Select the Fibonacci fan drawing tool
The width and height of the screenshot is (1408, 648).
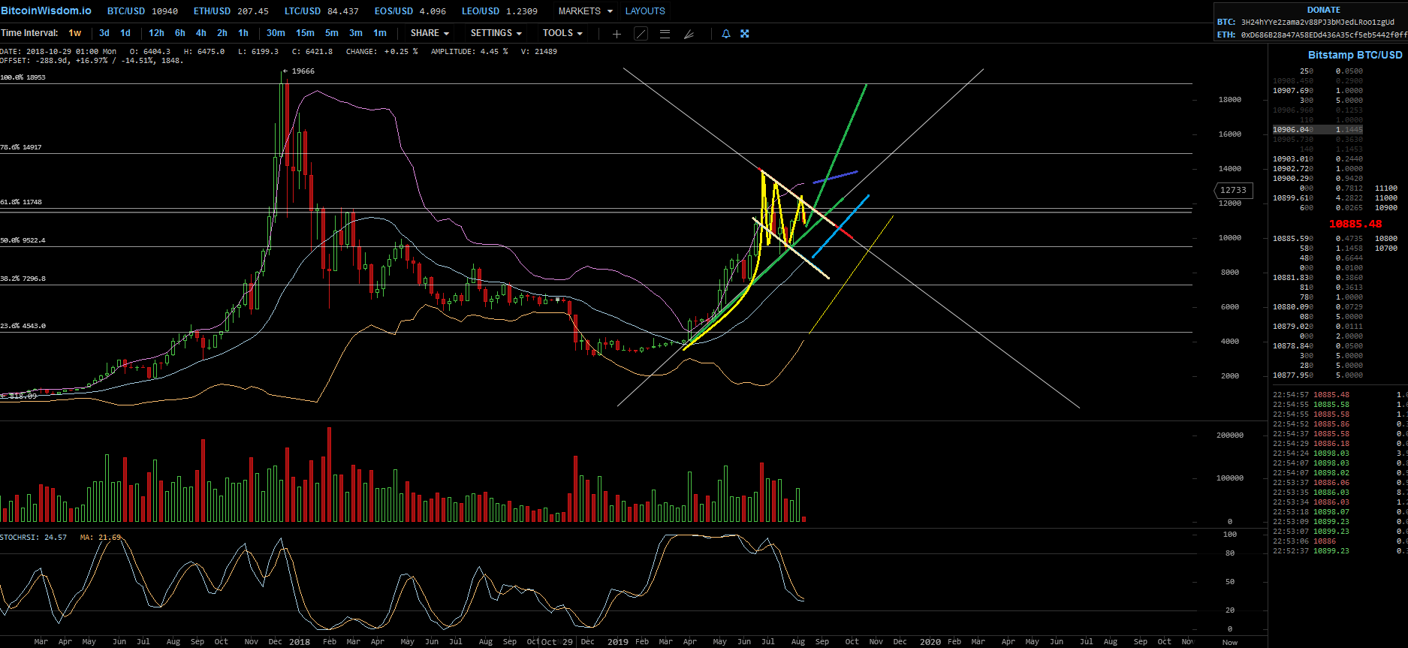coord(689,34)
